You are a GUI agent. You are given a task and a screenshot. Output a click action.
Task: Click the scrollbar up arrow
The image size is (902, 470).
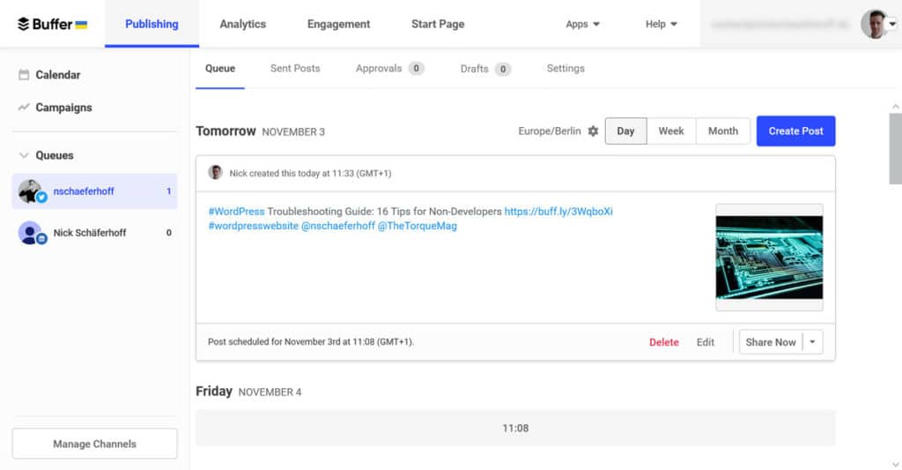point(896,107)
